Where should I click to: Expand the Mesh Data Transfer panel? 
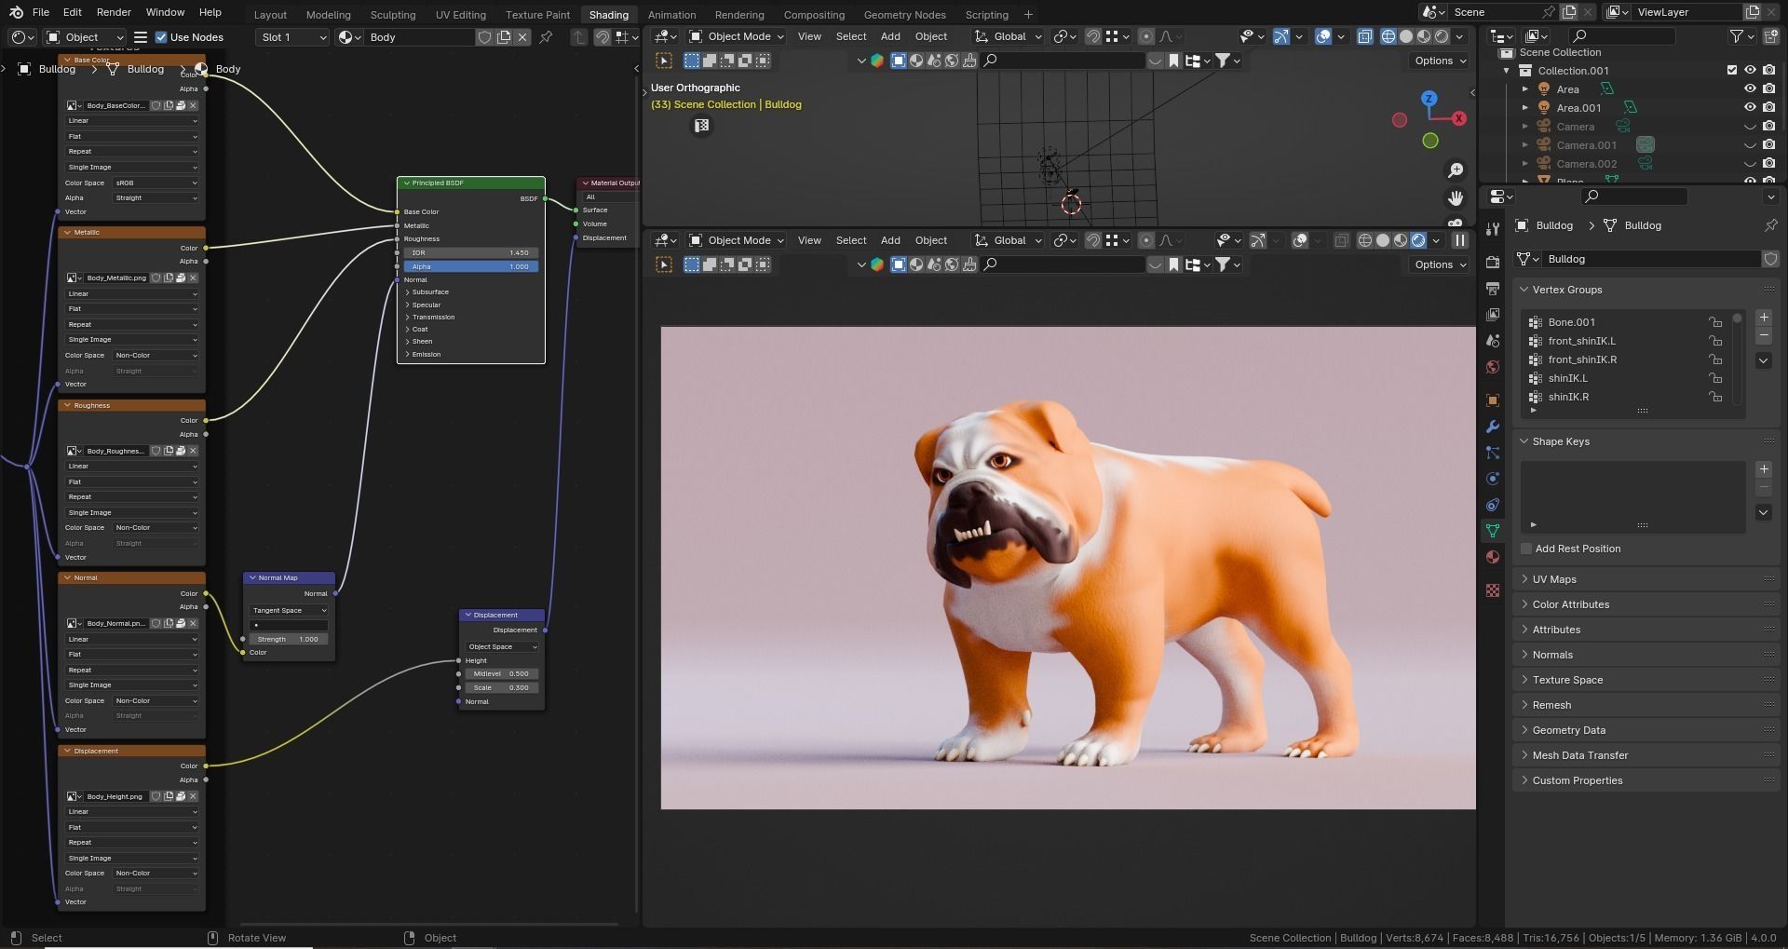pos(1646,755)
